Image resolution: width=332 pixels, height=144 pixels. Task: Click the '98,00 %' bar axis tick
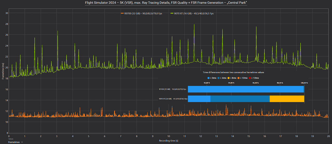tap(280, 83)
